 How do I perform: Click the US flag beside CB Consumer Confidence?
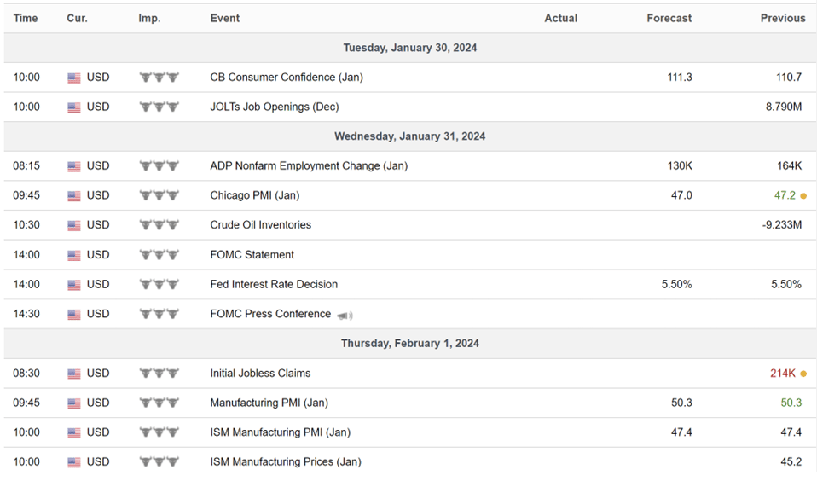pyautogui.click(x=74, y=78)
